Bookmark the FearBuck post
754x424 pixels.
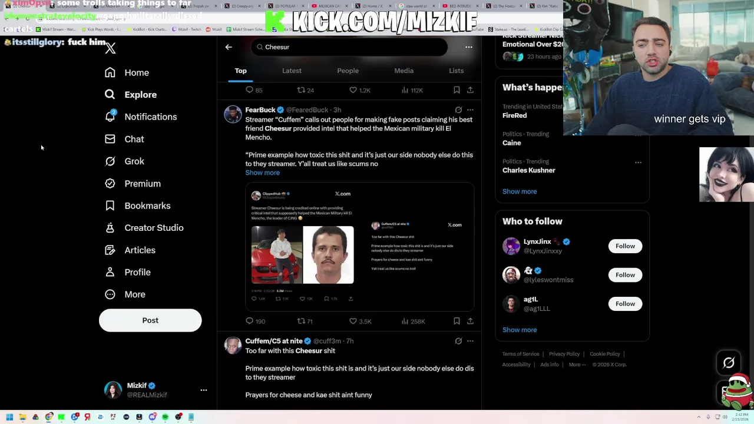pos(457,321)
